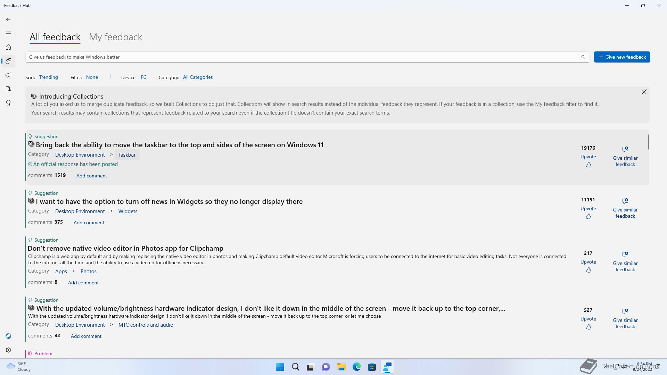
Task: Upvote the Widgets news suggestion thumb icon
Action: 588,217
